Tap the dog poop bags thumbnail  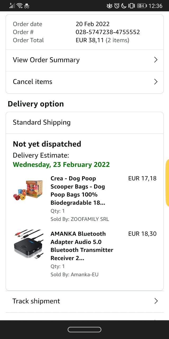coord(28,189)
